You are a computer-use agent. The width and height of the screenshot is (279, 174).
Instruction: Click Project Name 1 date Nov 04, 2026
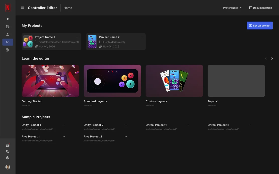(x=47, y=47)
